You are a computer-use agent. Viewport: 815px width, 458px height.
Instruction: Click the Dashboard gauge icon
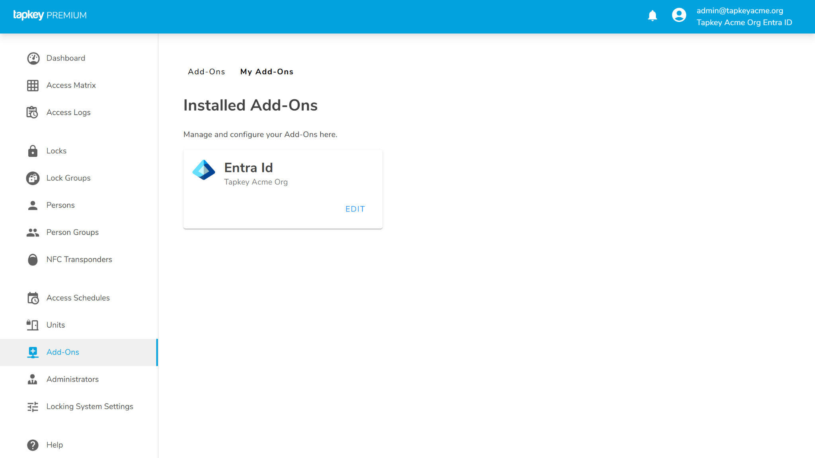click(x=33, y=58)
